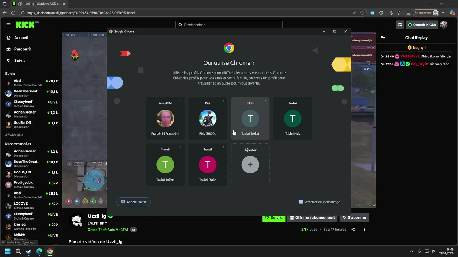
Task: Open LOCOV2 recommended channel
Action: [31, 206]
